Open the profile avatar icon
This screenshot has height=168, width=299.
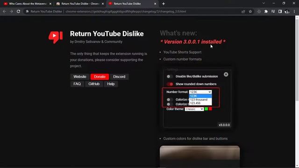point(287,12)
